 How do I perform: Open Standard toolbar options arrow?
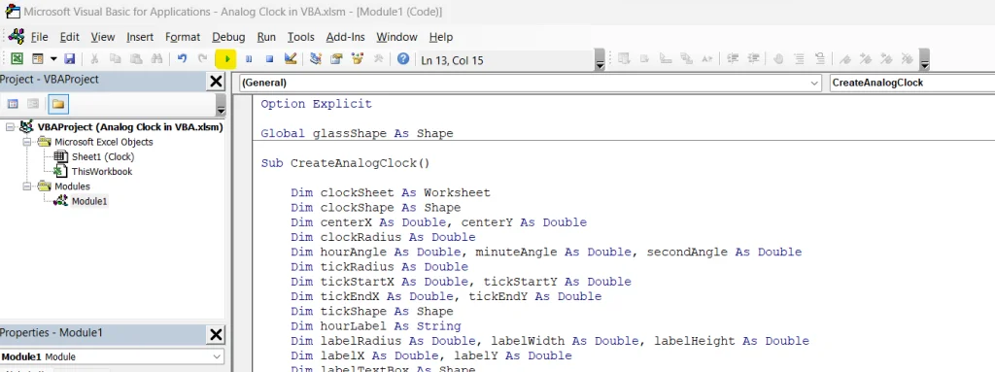point(600,60)
